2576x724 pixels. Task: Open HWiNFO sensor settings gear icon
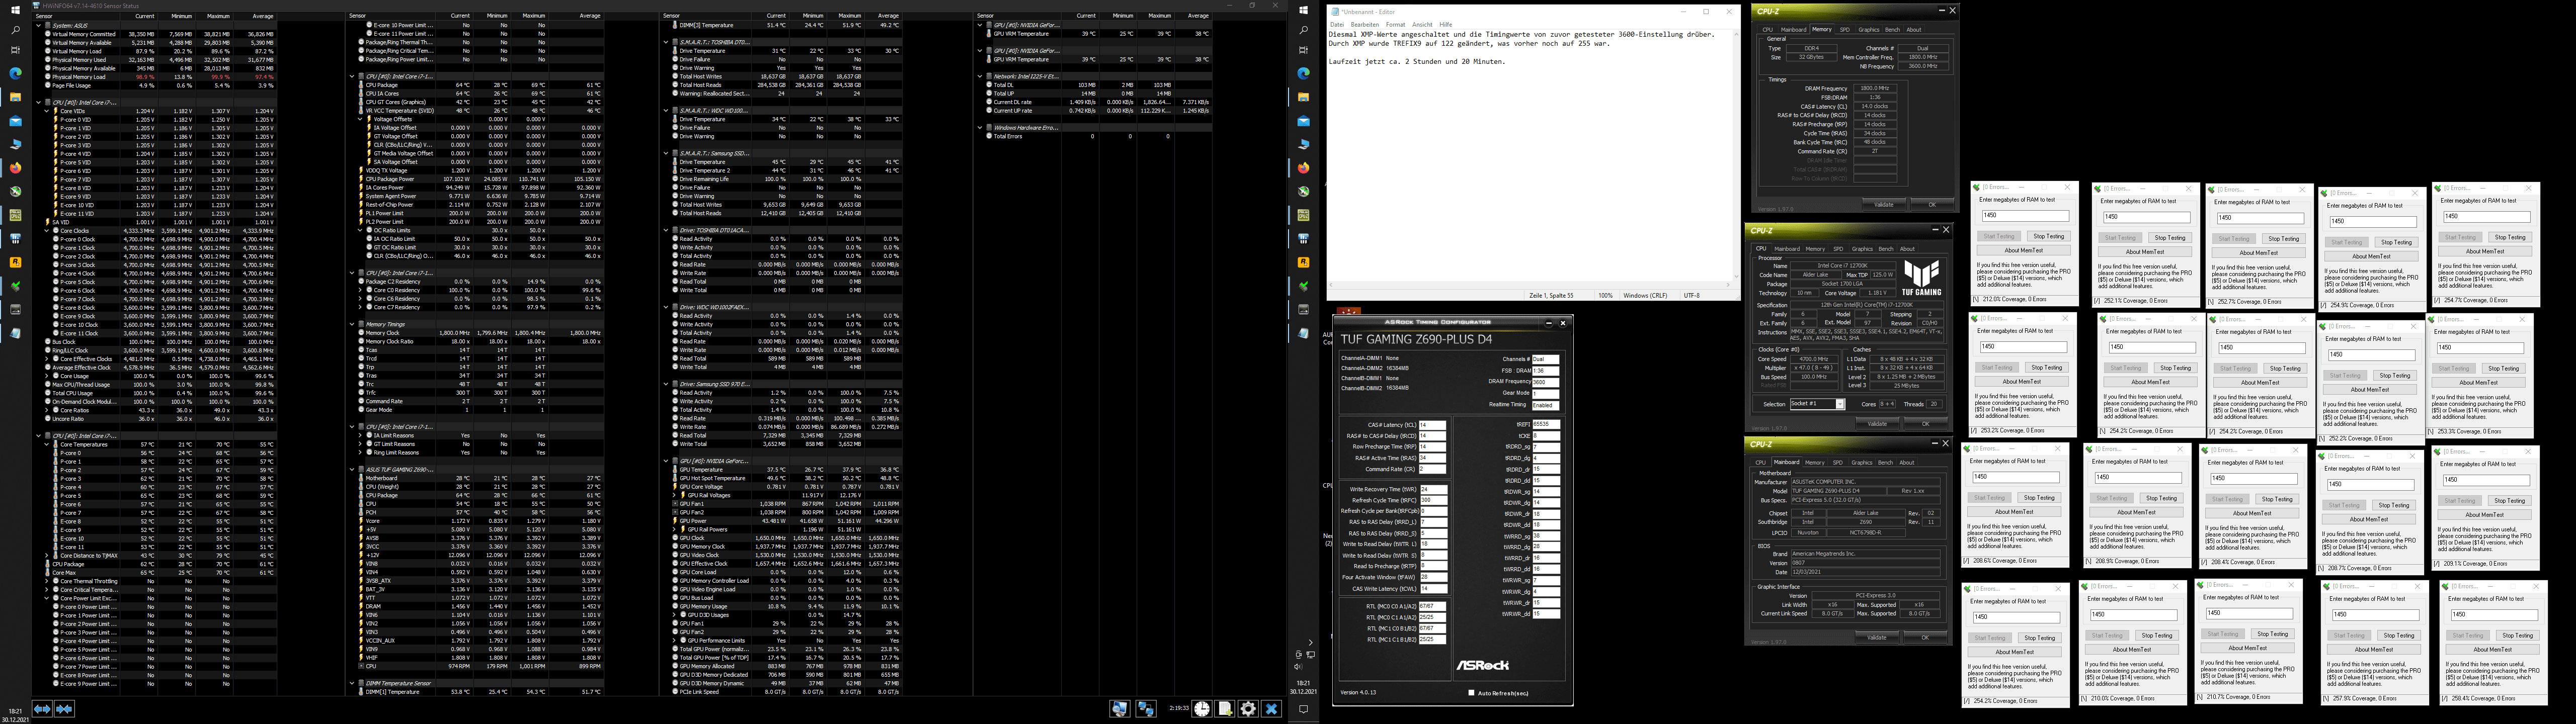1248,709
